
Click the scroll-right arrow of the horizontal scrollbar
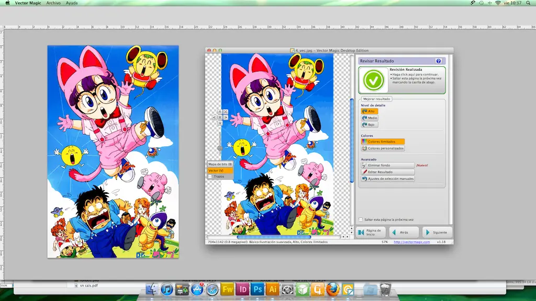(x=348, y=237)
